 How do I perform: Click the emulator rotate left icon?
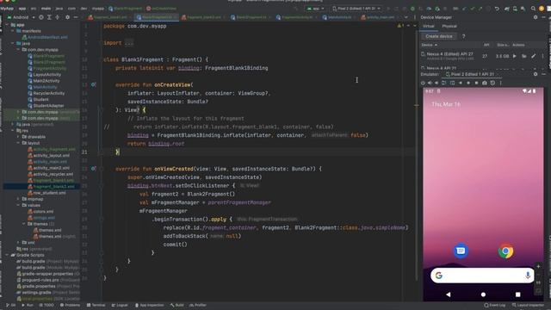pos(444,83)
